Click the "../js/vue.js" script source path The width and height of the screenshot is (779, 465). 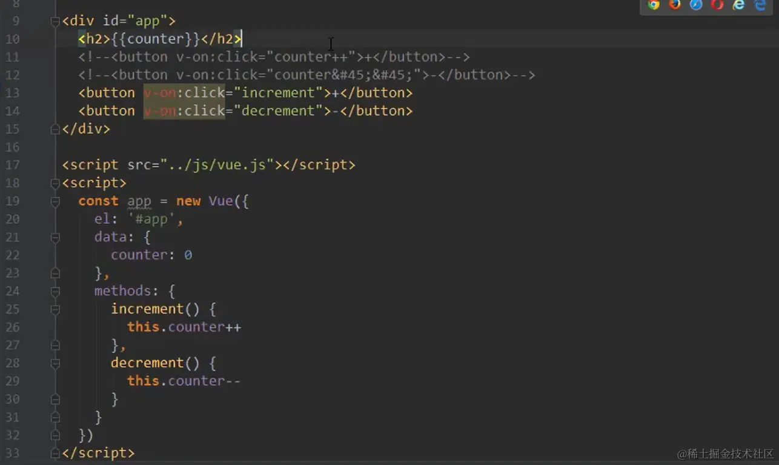[217, 165]
